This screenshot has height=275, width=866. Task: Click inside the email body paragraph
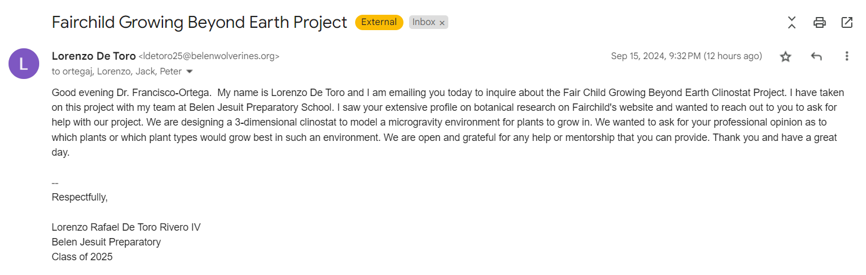[448, 122]
